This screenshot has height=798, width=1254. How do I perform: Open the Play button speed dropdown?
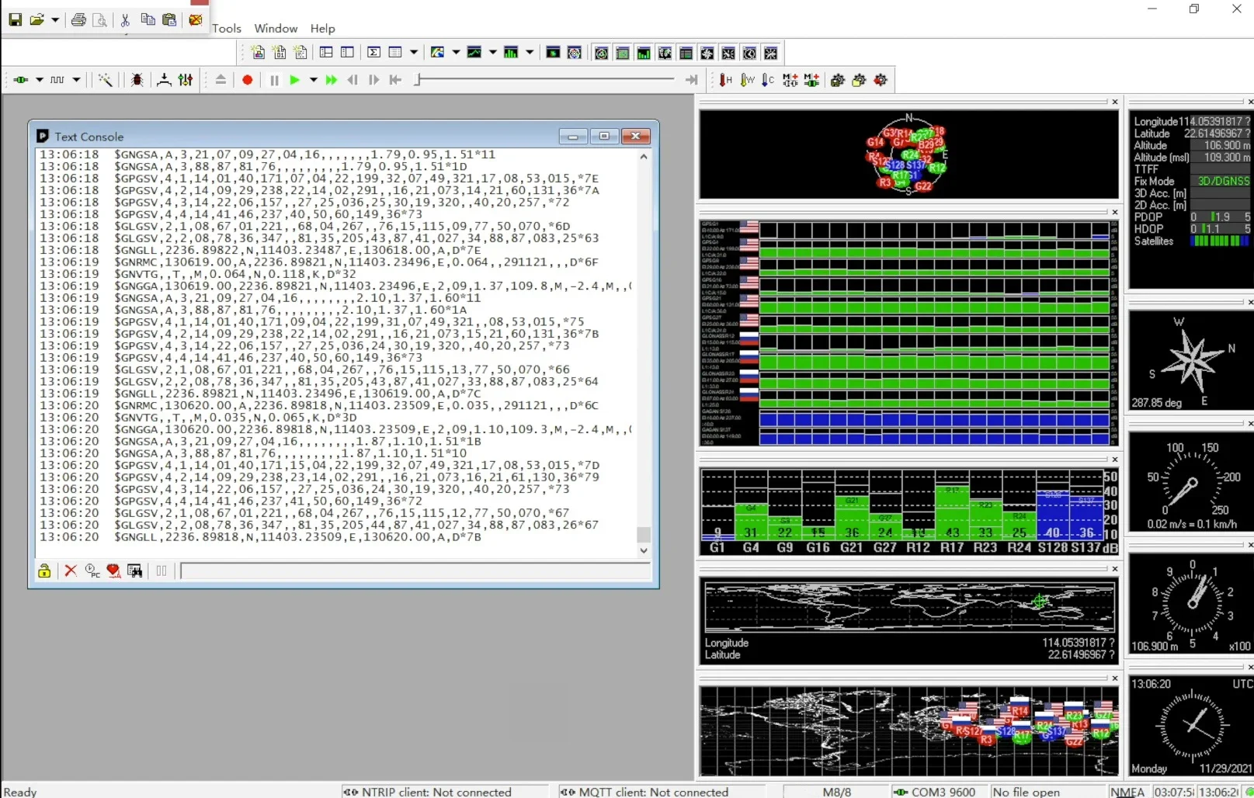pos(313,80)
